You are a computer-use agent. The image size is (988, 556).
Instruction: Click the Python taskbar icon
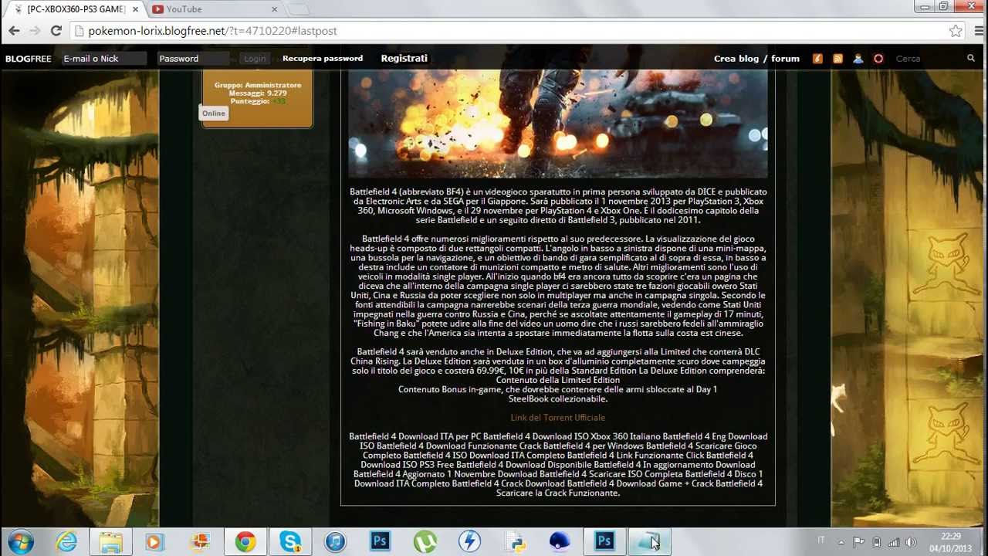pos(515,541)
